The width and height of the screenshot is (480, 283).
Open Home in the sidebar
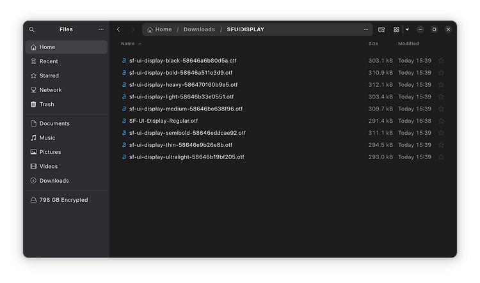[67, 47]
